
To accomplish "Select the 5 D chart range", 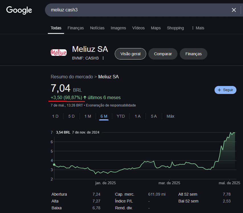I will tap(72, 116).
